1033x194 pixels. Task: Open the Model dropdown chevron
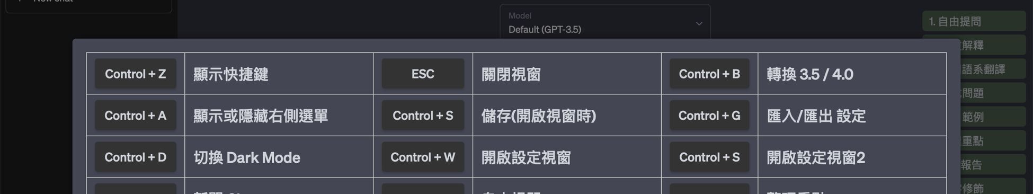(x=699, y=23)
